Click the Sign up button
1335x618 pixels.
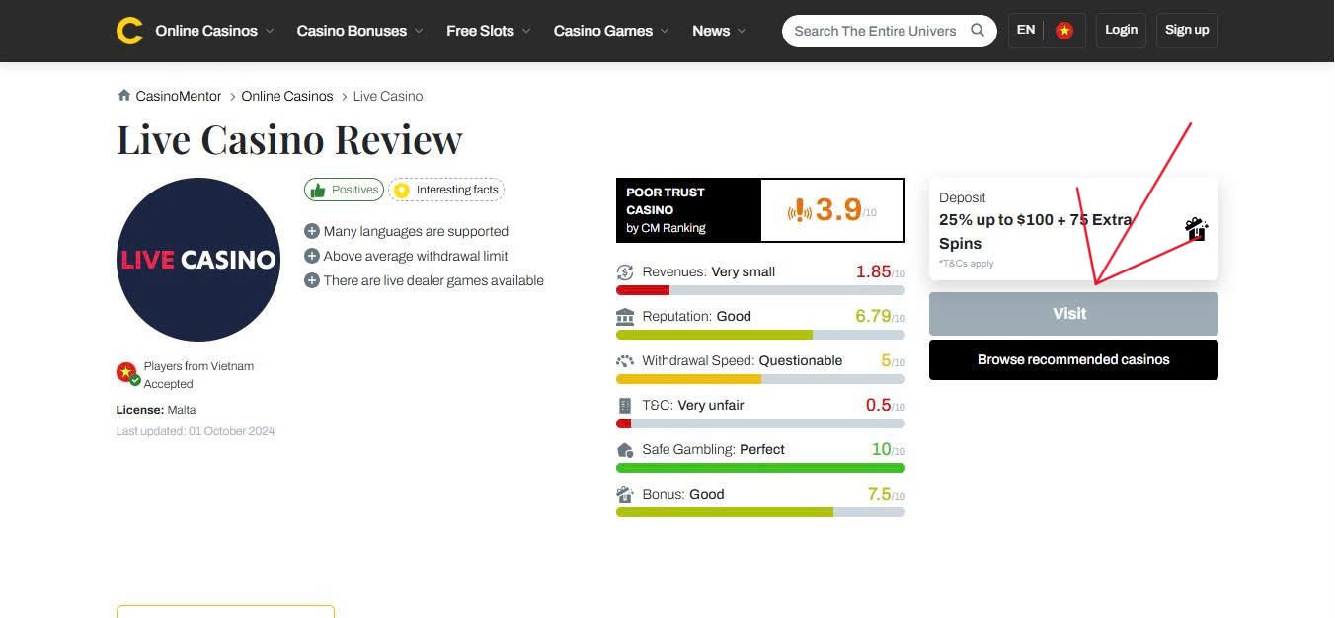(x=1187, y=30)
